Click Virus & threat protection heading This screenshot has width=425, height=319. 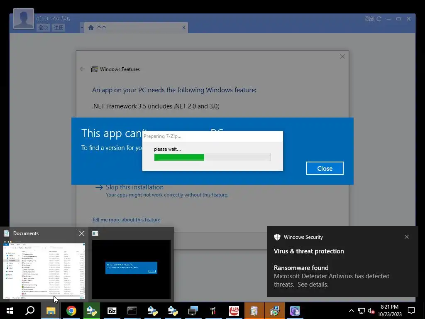(309, 251)
